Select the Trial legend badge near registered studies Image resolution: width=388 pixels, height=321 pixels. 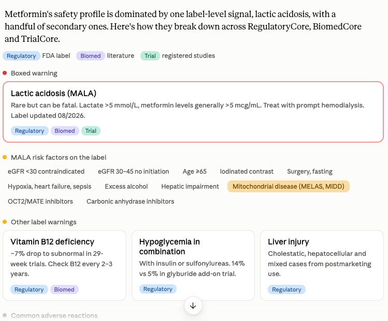tap(150, 56)
